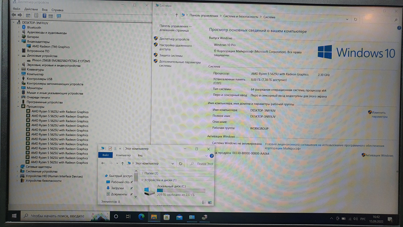Expand the Батареи category
The image size is (403, 227).
click(19, 37)
